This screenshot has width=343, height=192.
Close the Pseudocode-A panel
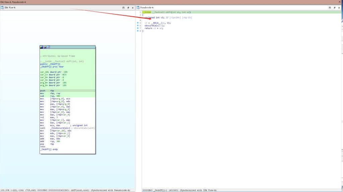click(339, 8)
